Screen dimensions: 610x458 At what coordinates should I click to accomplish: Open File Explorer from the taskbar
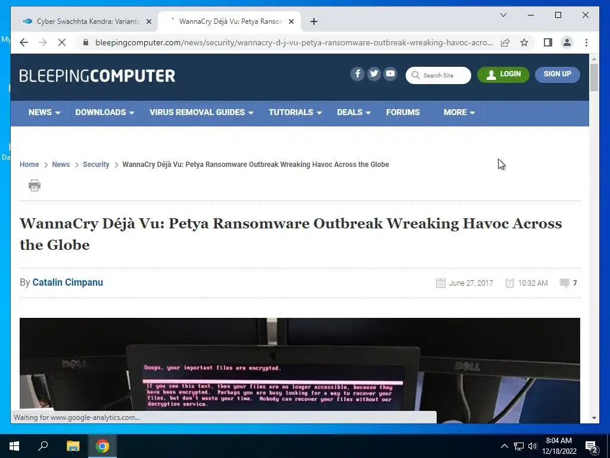point(73,446)
